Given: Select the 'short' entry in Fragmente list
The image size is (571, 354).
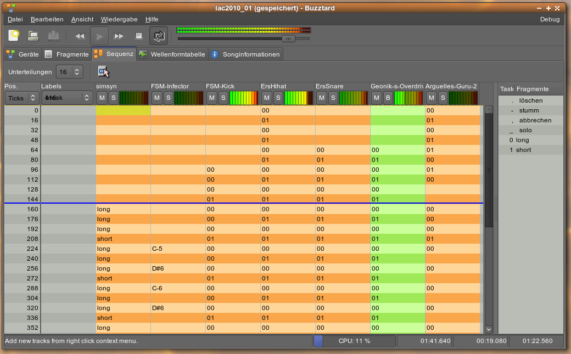Looking at the screenshot, I should [523, 150].
